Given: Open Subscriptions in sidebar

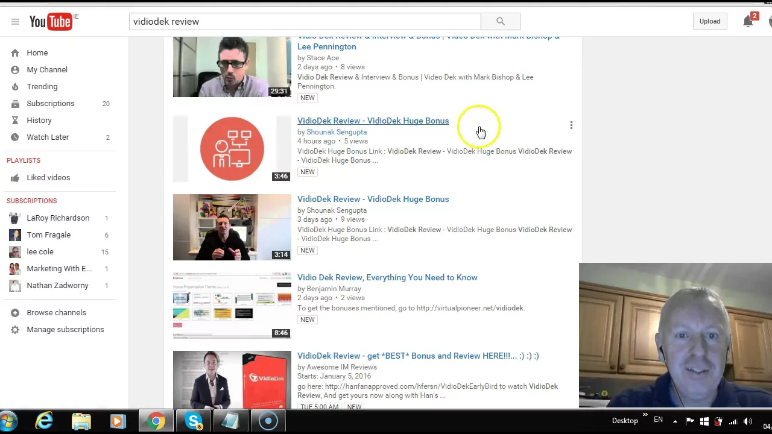Looking at the screenshot, I should 51,104.
